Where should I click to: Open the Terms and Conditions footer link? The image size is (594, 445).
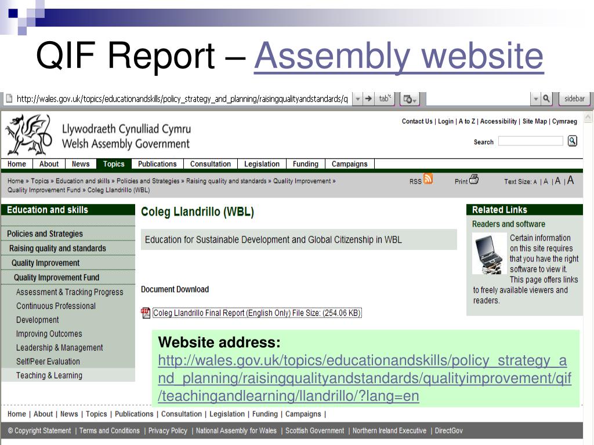click(x=110, y=431)
